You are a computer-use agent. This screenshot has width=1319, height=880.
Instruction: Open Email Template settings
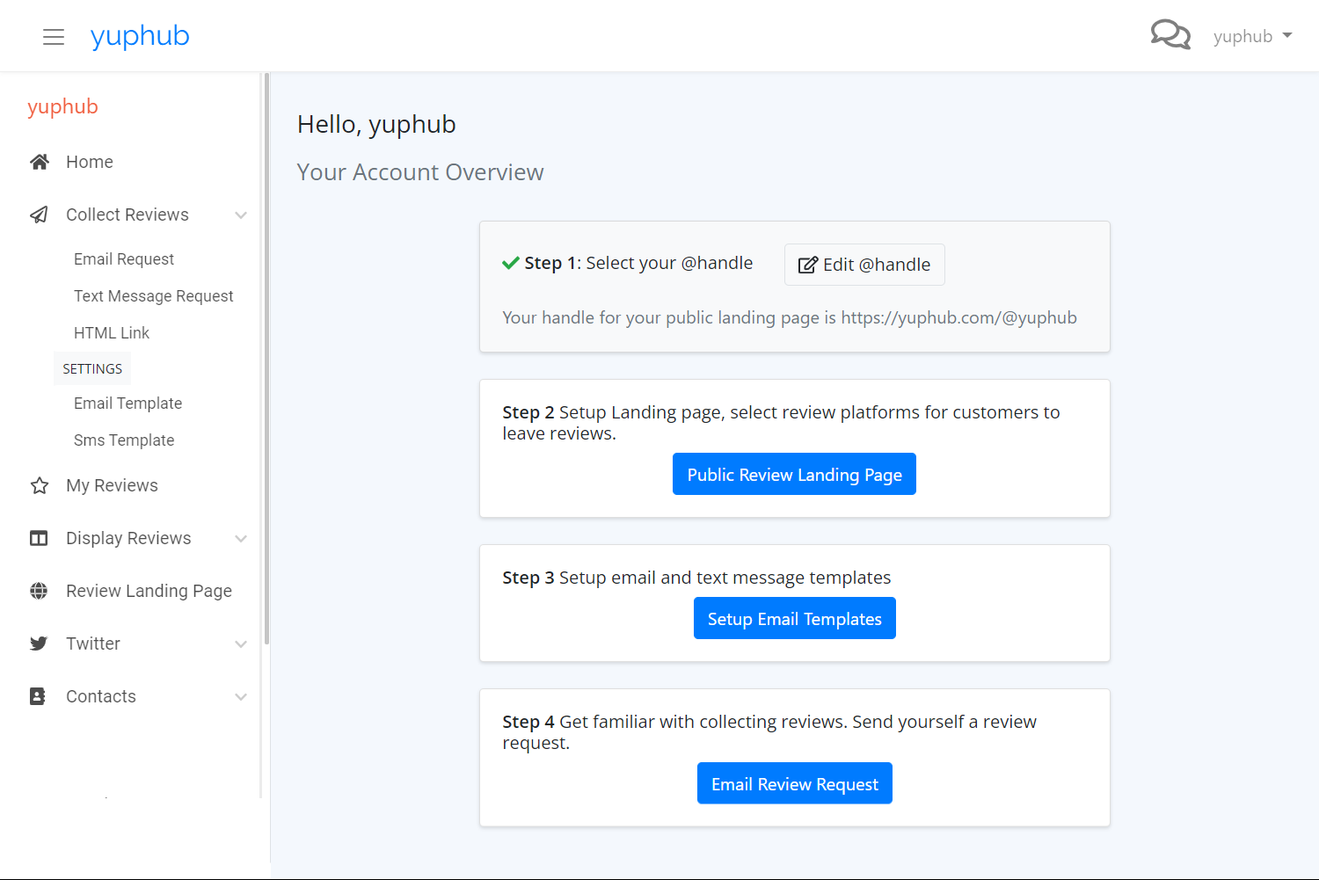[x=128, y=404]
